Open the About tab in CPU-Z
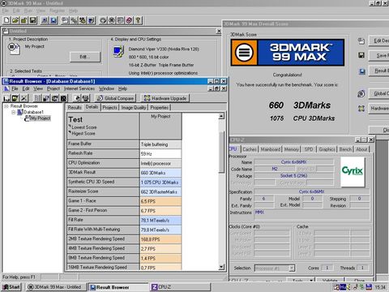 click(x=361, y=149)
